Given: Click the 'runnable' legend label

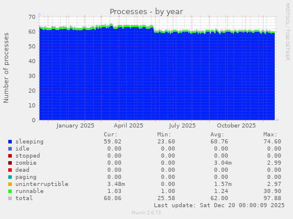Looking at the screenshot, I should tap(29, 191).
